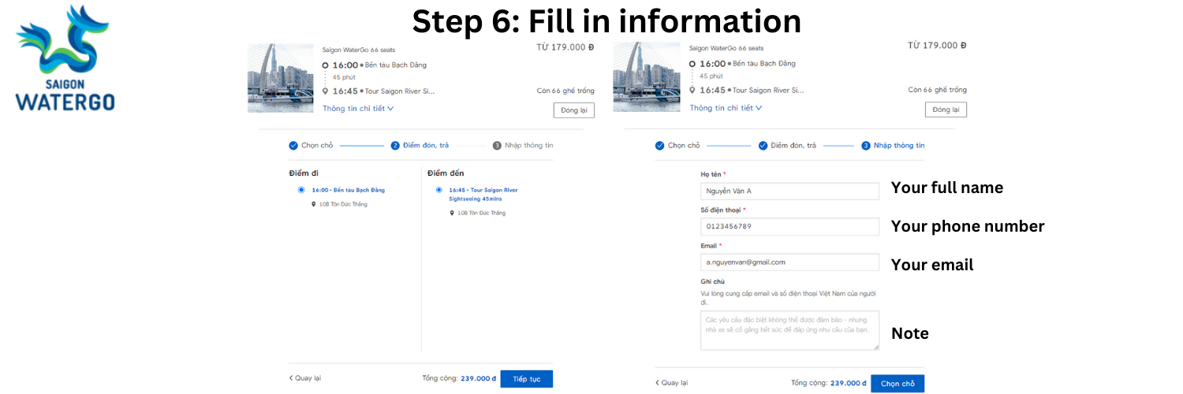This screenshot has width=1183, height=394.
Task: Click the location pin under Điểm đến
Action: tap(452, 213)
